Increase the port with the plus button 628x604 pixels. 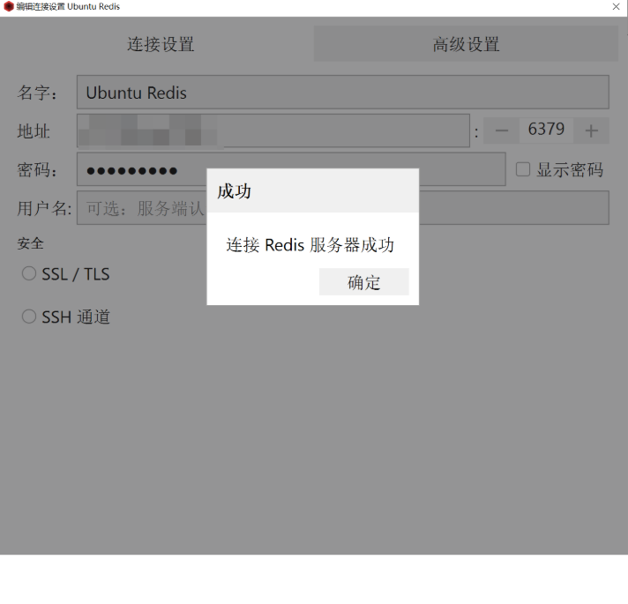tap(591, 131)
